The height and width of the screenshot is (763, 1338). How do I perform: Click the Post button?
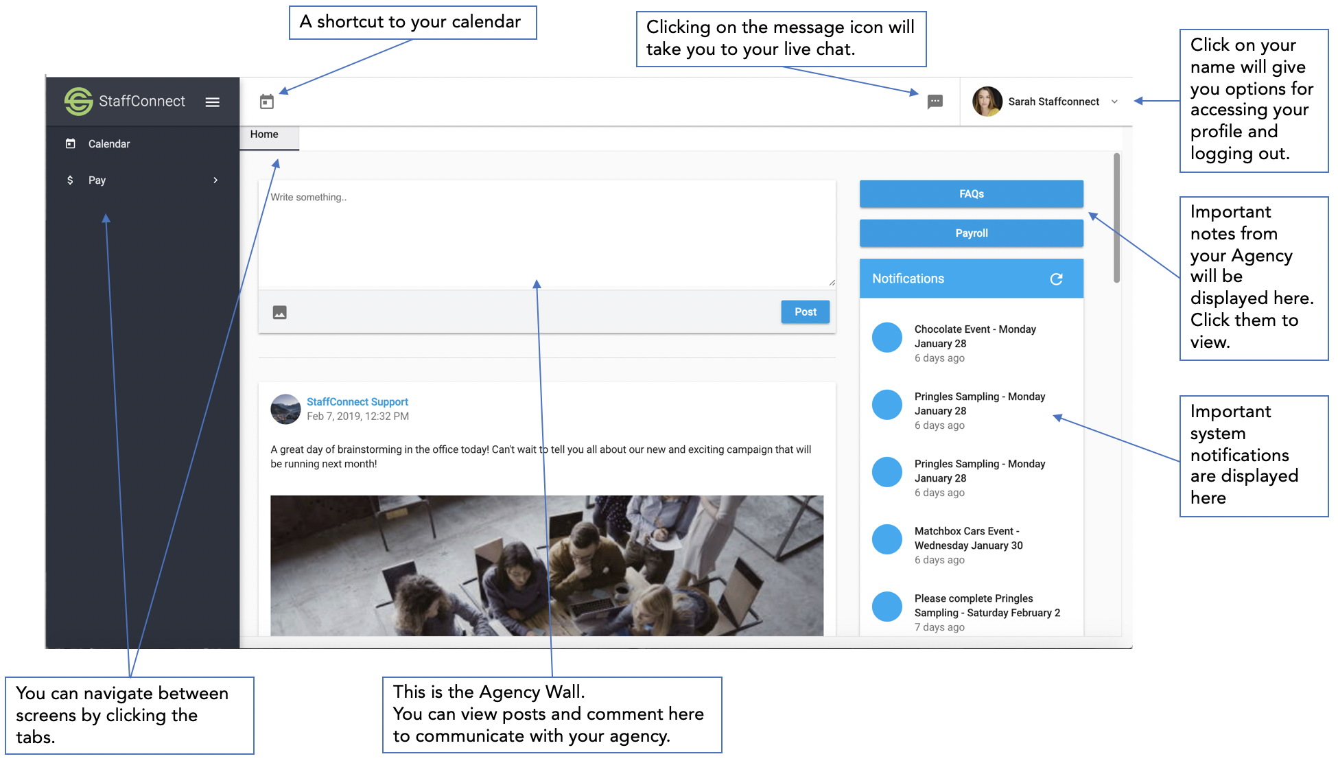point(805,312)
